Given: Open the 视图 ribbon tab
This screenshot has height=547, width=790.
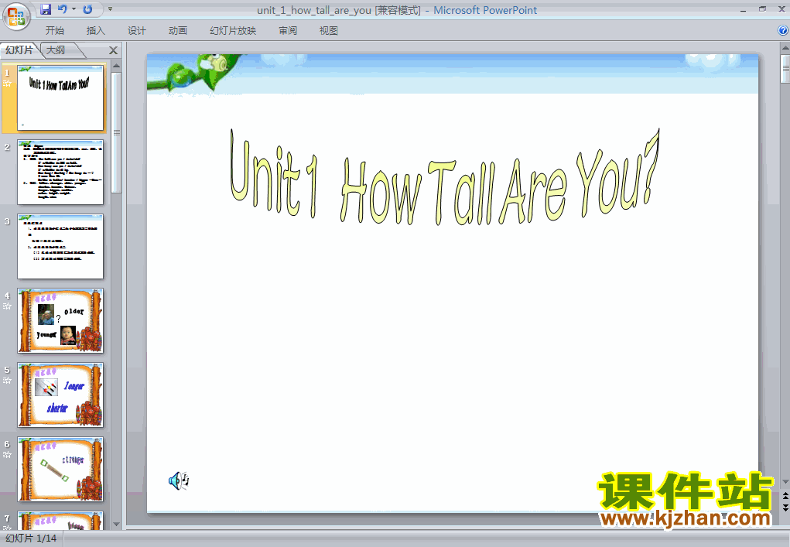Looking at the screenshot, I should (329, 31).
